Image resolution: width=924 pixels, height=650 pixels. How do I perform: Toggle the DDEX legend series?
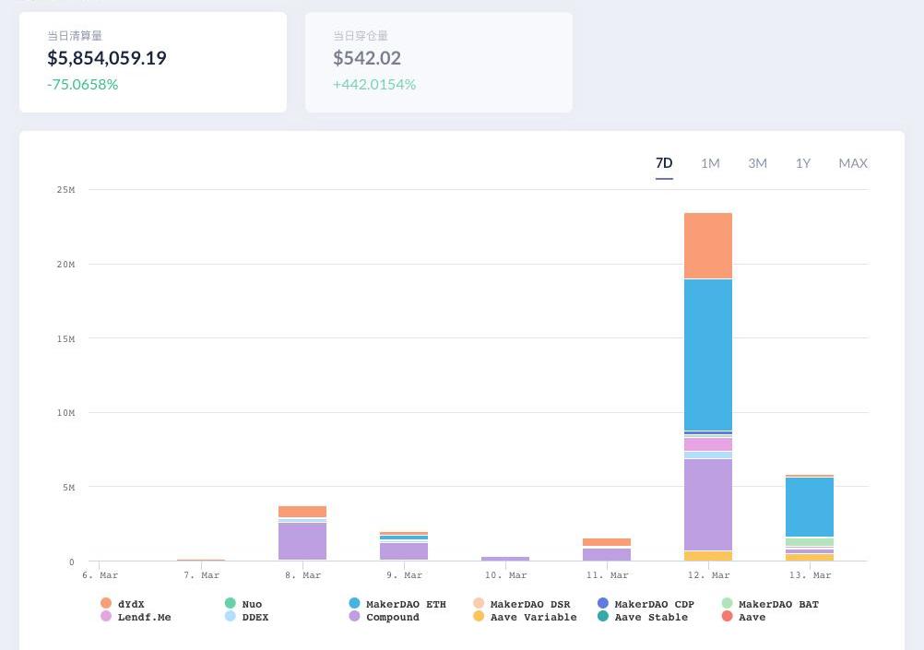(255, 617)
